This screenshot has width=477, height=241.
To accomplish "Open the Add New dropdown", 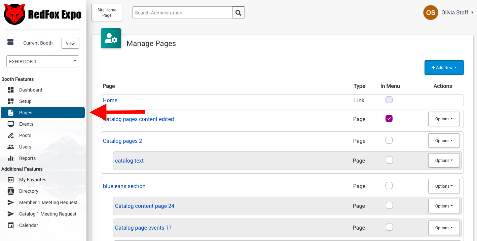I will click(444, 67).
